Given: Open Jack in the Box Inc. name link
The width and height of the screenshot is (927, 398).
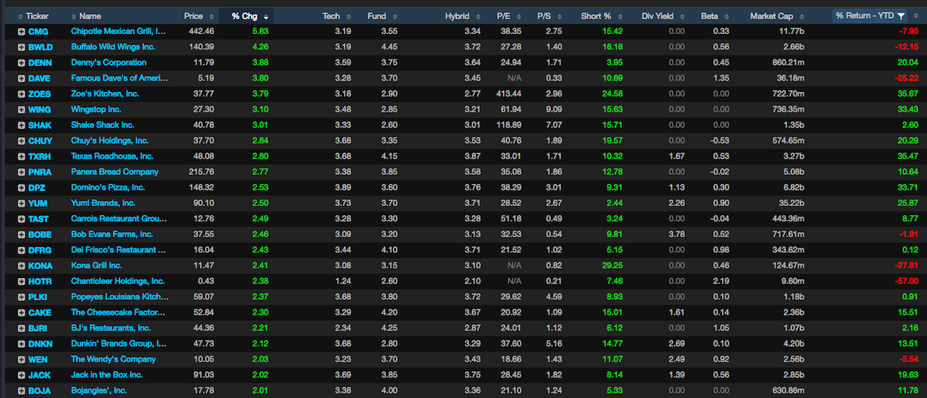Looking at the screenshot, I should pyautogui.click(x=107, y=374).
